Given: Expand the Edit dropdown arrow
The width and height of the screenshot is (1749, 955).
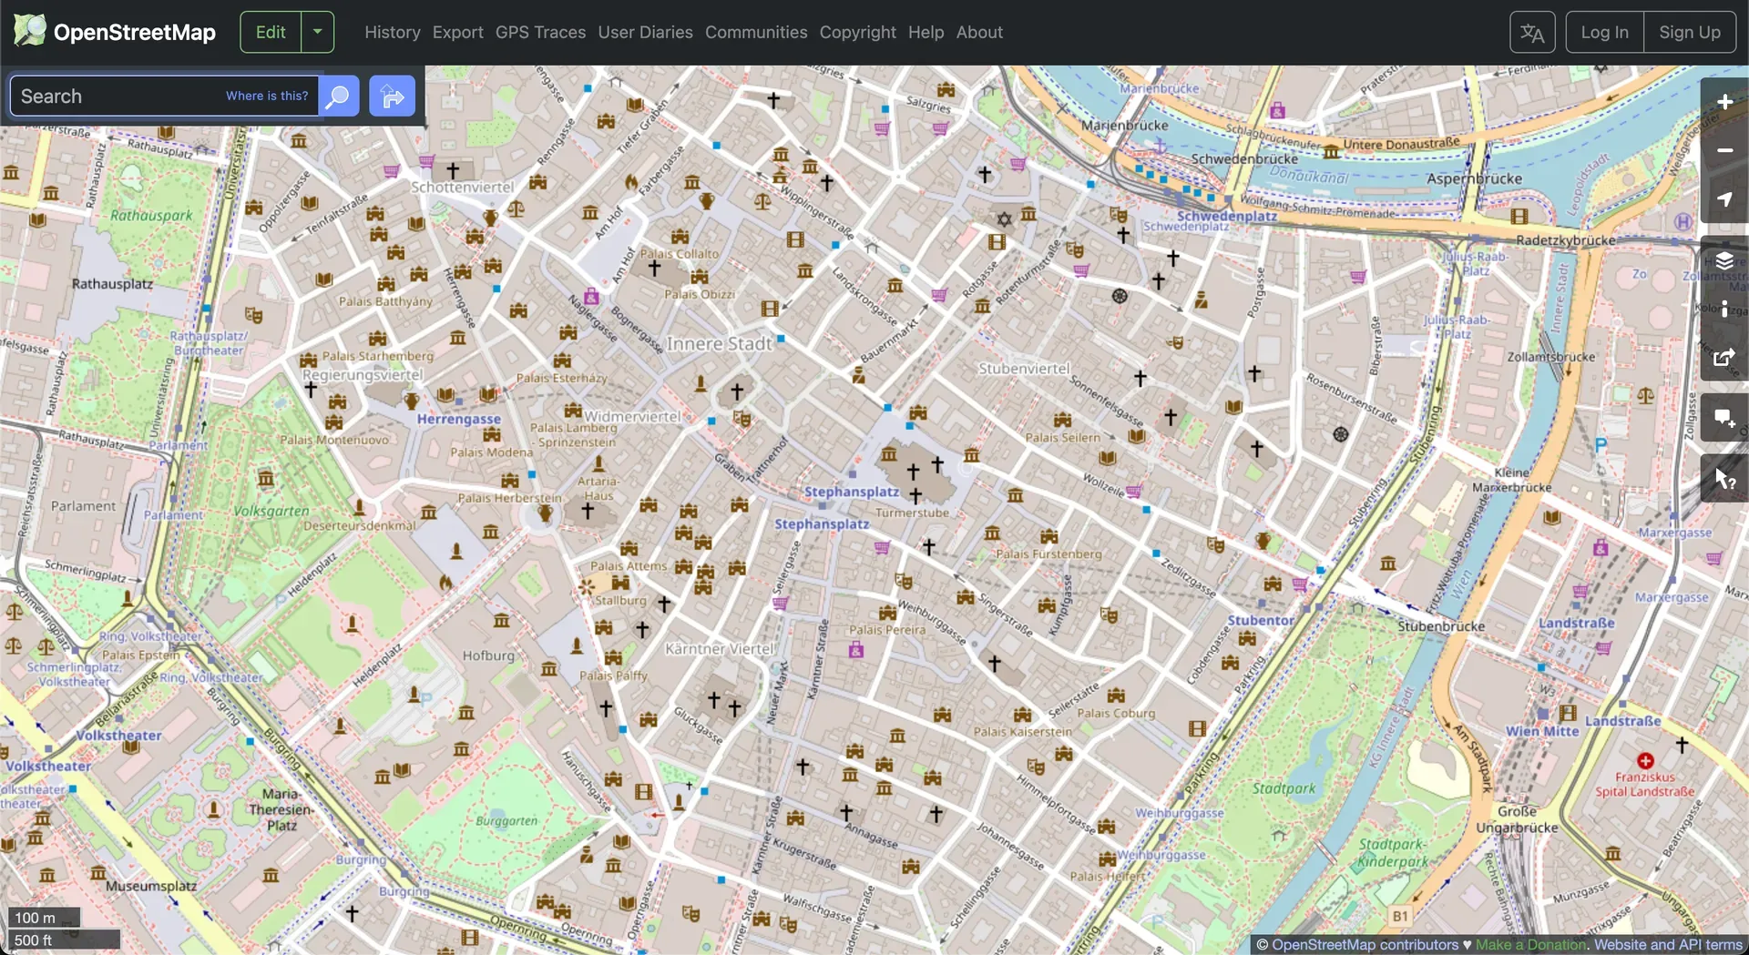Looking at the screenshot, I should [317, 32].
